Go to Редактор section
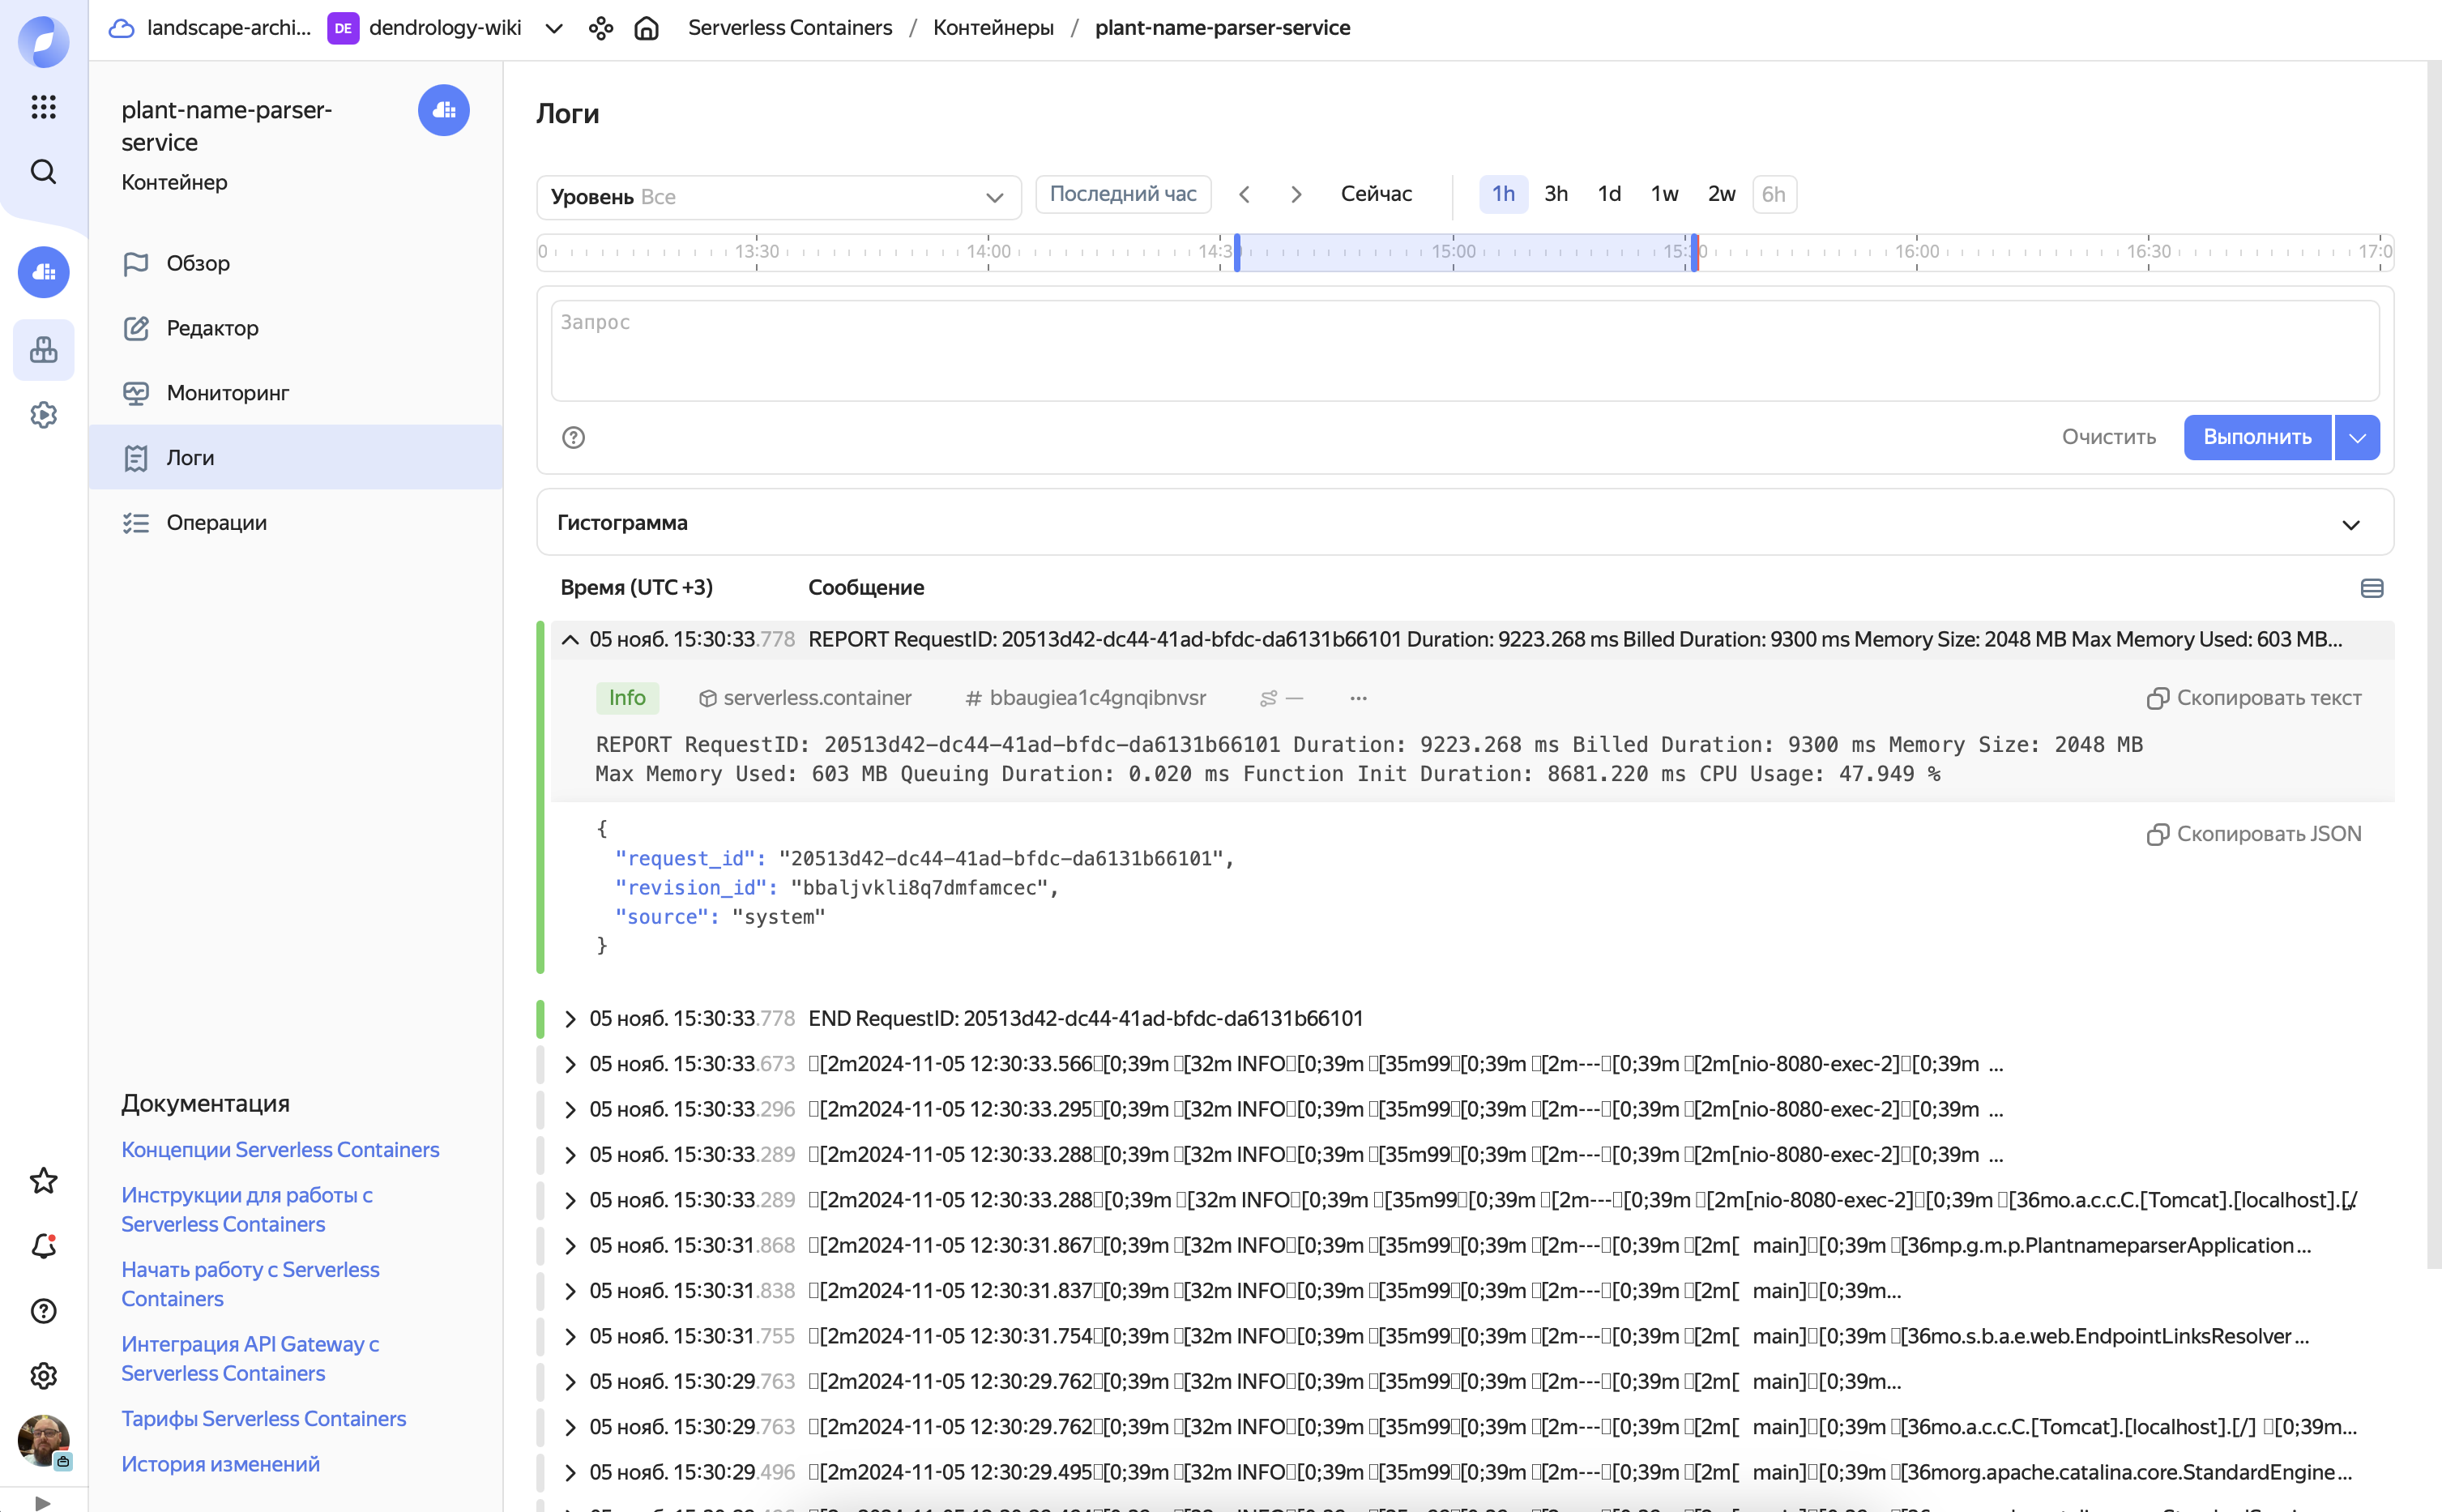The width and height of the screenshot is (2442, 1512). [296, 328]
